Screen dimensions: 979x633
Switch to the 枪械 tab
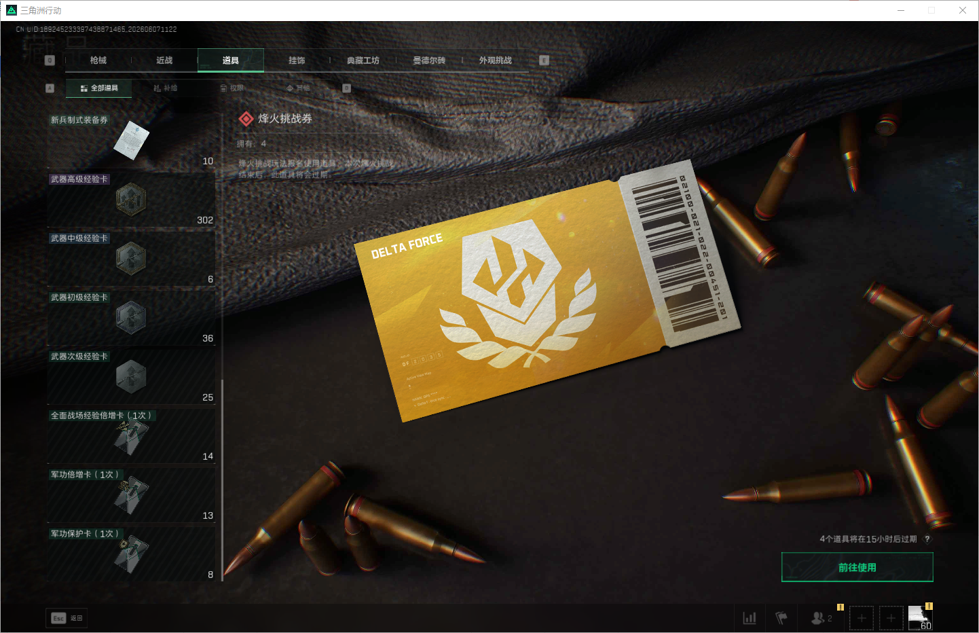98,60
